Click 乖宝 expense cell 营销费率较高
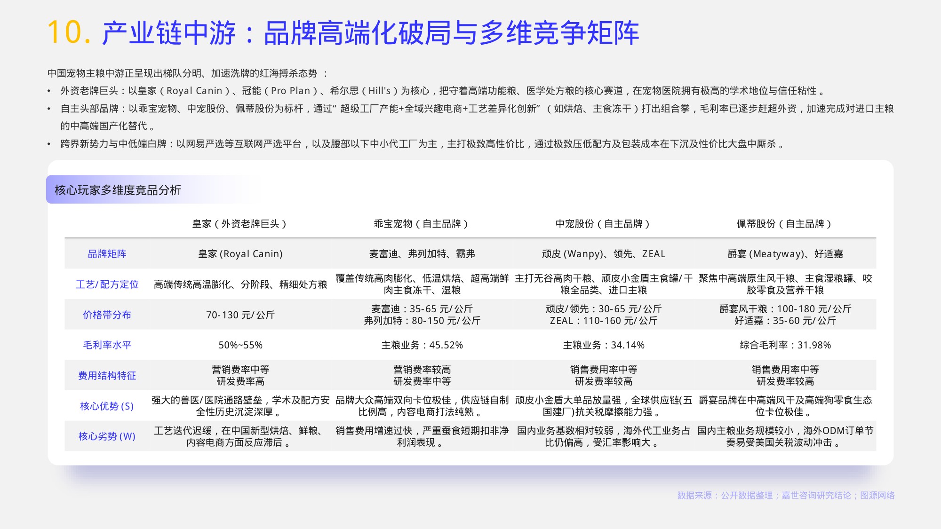Screen dimensions: 941x529 422,370
